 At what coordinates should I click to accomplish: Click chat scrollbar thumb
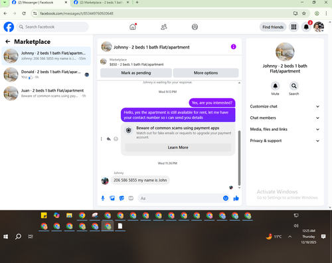(239, 158)
